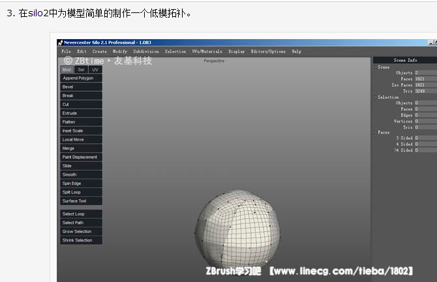Viewport: 437px width, 282px height.
Task: Open the Subdivision menu
Action: click(145, 51)
